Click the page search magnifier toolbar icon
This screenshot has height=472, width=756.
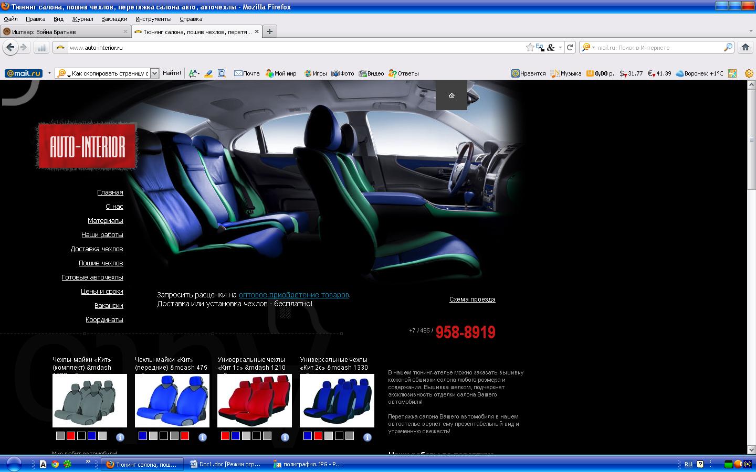pyautogui.click(x=222, y=73)
